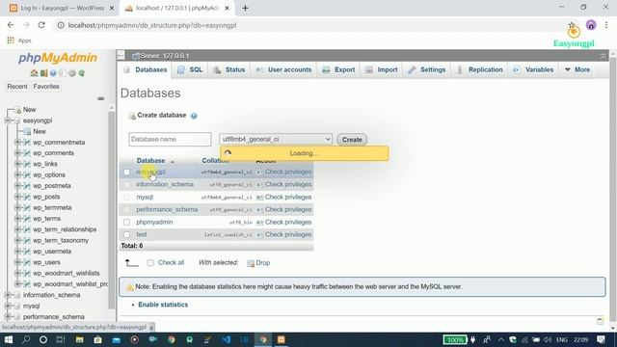
Task: Open the Status tab
Action: pyautogui.click(x=229, y=70)
